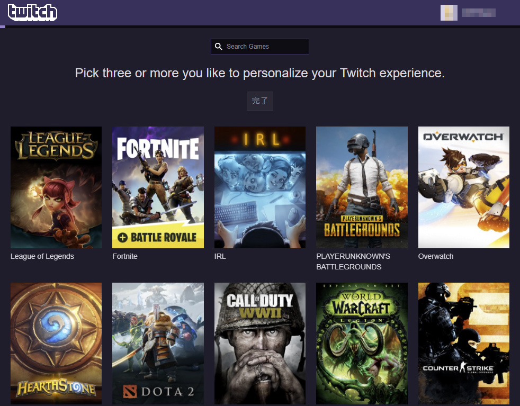Open the user avatar in header

coord(449,13)
